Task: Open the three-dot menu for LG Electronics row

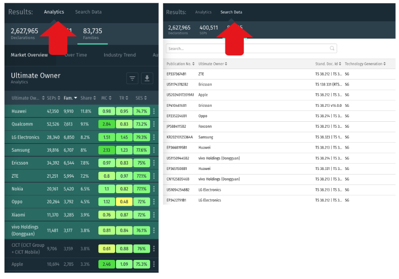Action: tap(154, 137)
